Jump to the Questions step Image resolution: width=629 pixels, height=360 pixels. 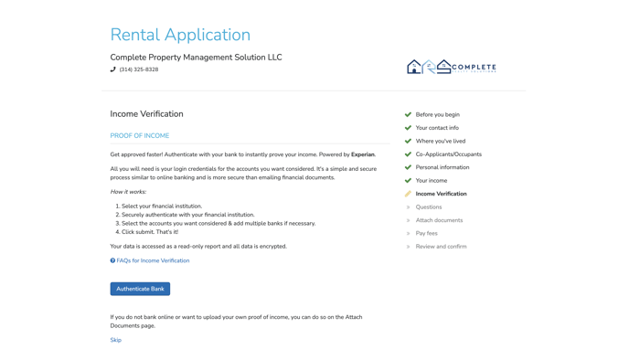click(x=429, y=207)
